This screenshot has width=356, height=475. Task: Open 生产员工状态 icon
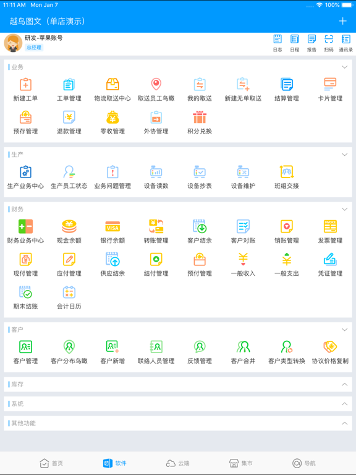(x=69, y=172)
